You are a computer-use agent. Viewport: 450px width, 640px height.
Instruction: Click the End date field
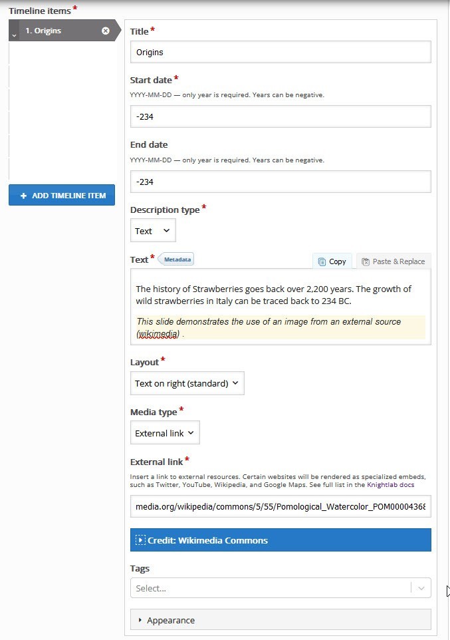(281, 182)
